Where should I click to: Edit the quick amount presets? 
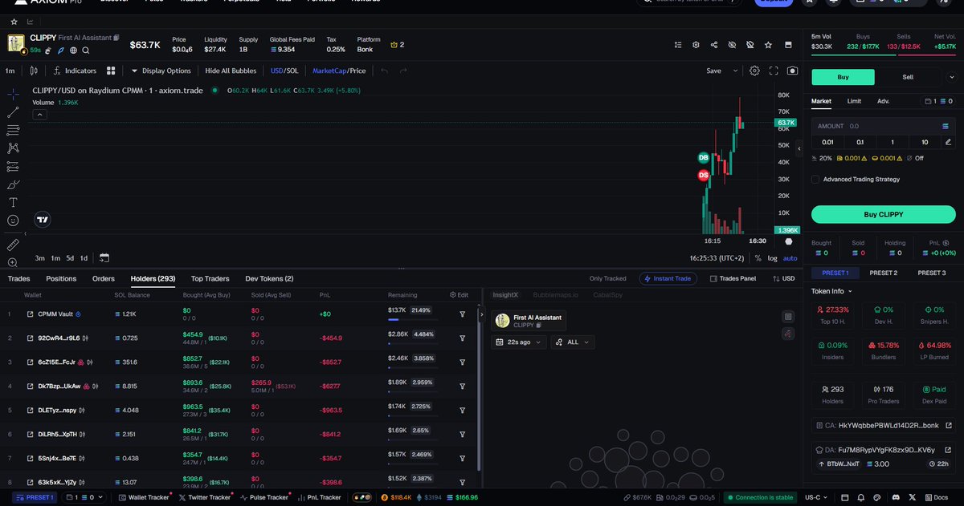[x=949, y=142]
